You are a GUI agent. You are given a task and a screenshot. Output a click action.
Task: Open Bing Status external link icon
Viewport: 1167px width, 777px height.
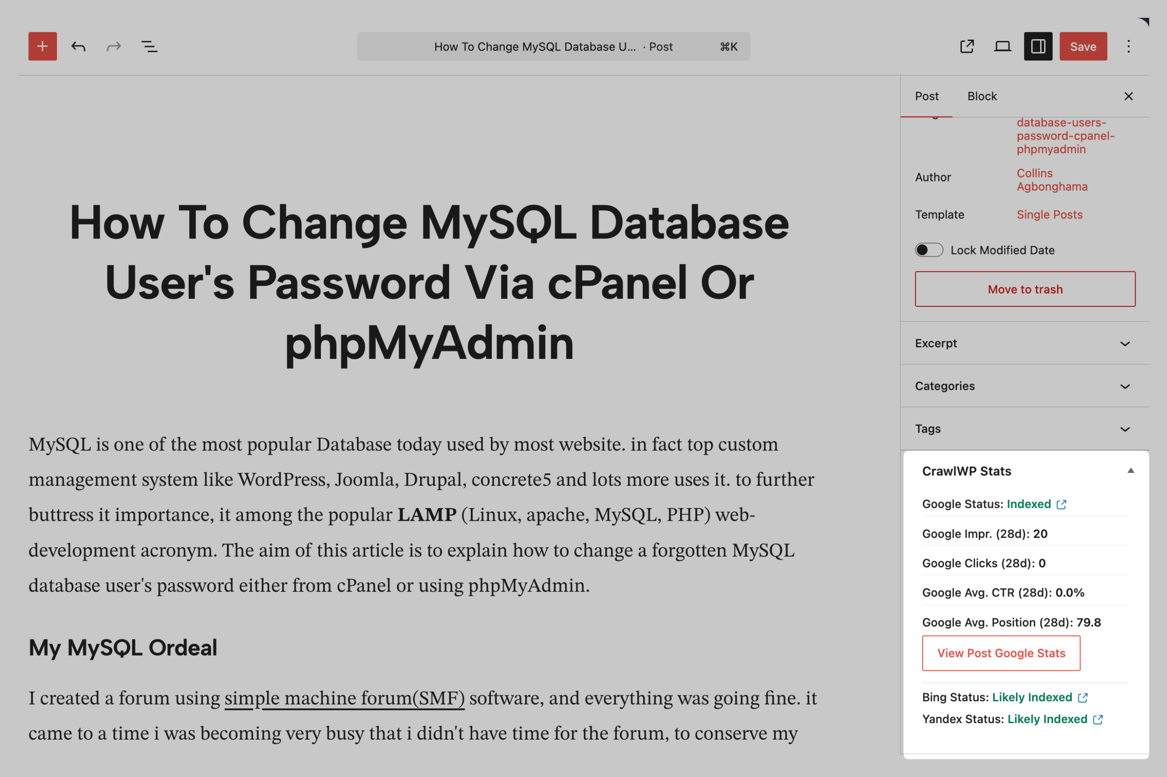point(1083,698)
